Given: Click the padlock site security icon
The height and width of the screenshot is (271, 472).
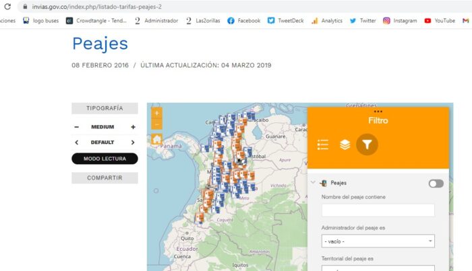Looking at the screenshot, I should click(x=26, y=6).
